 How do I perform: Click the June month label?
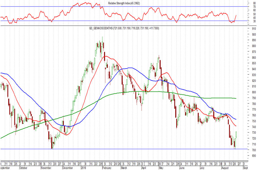click(182, 168)
